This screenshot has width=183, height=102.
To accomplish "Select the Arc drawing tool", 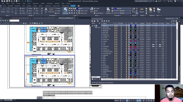I will pos(13,10).
